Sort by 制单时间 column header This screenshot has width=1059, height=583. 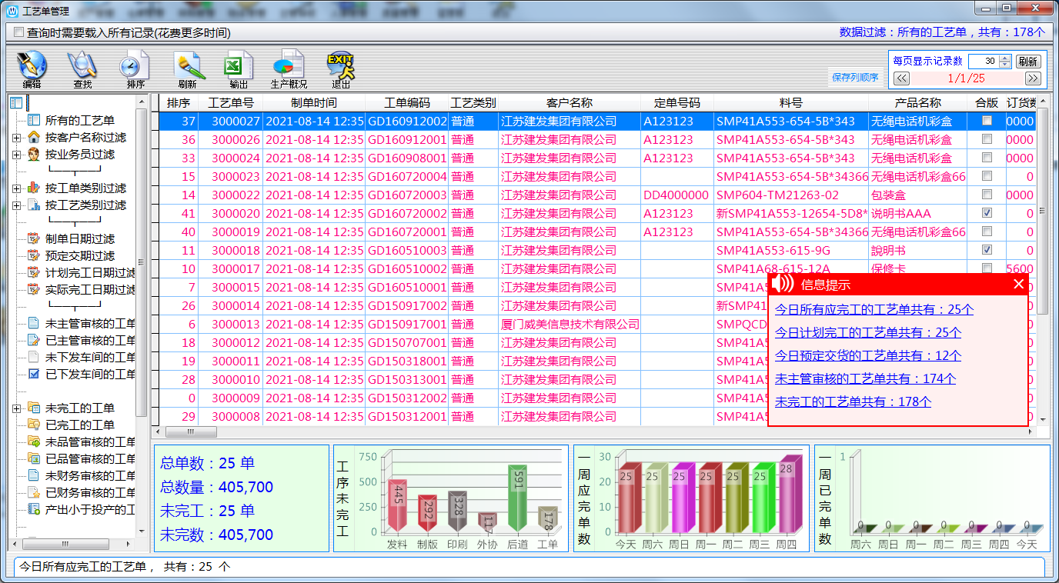click(x=314, y=102)
